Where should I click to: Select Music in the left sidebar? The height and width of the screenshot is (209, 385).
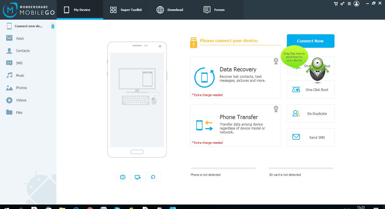pyautogui.click(x=20, y=76)
